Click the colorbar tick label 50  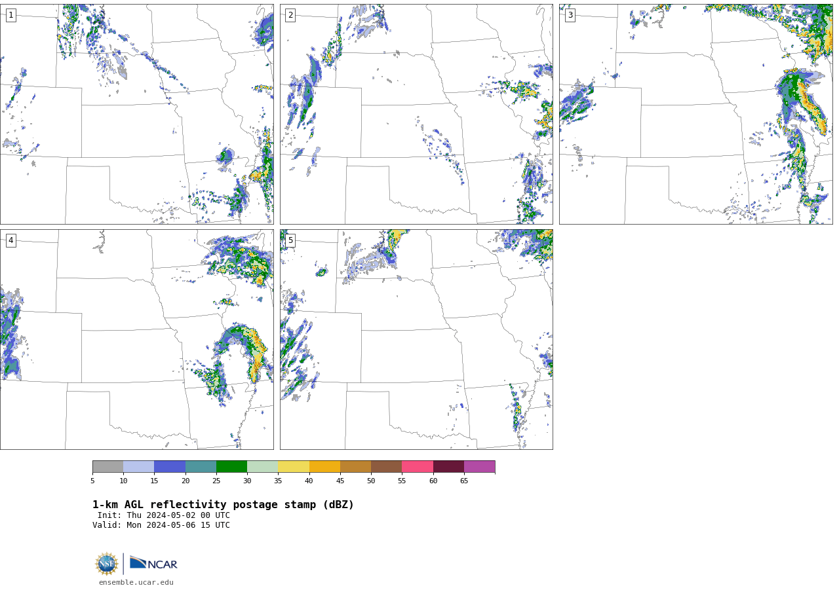371,481
